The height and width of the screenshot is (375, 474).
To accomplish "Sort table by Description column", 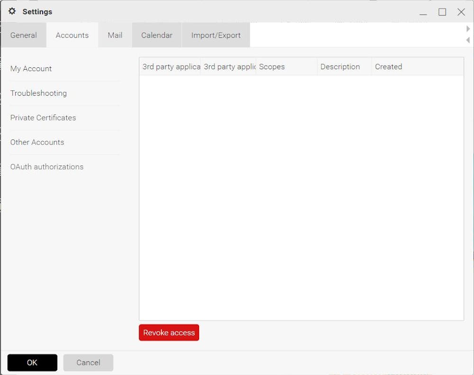I will pos(344,66).
